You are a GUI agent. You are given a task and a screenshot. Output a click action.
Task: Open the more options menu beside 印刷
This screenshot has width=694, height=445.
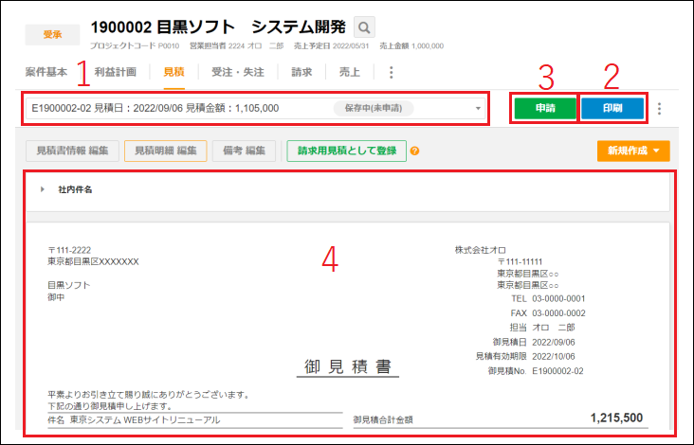pos(660,109)
